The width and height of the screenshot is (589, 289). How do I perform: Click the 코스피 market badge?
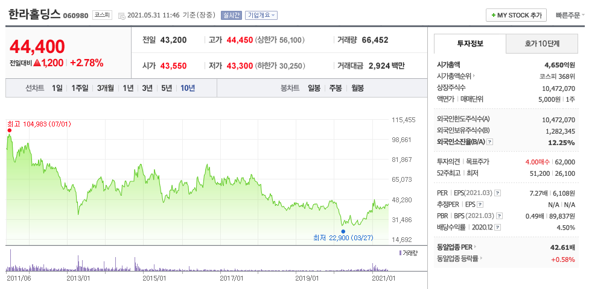[102, 16]
